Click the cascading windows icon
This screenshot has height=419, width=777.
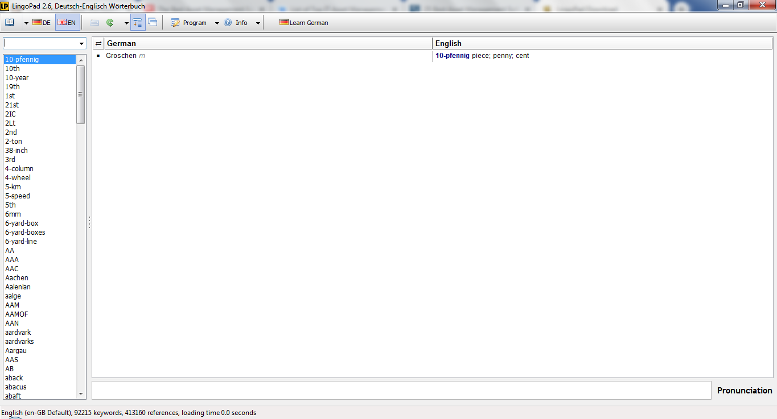pos(153,23)
